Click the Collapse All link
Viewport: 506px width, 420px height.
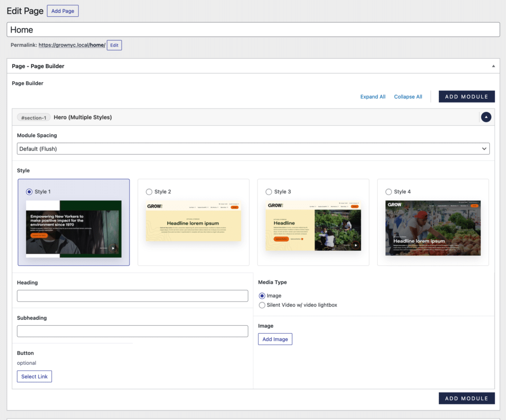pos(408,97)
